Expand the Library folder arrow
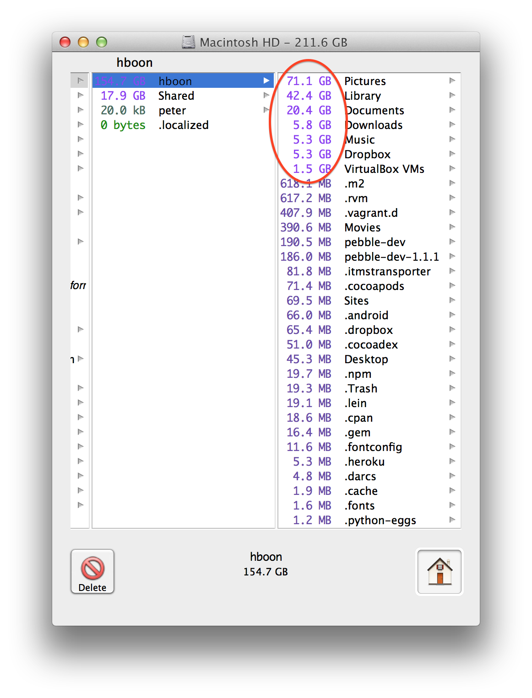Image resolution: width=532 pixels, height=698 pixels. click(452, 95)
